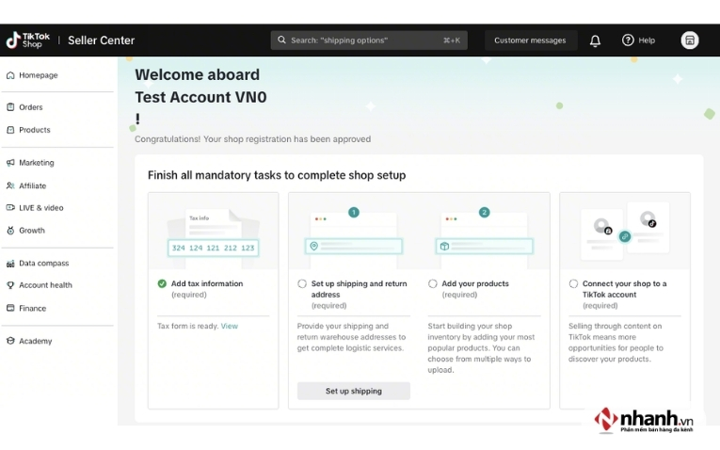Click 'Set up shipping and return address' title
This screenshot has width=720, height=450.
tap(360, 289)
